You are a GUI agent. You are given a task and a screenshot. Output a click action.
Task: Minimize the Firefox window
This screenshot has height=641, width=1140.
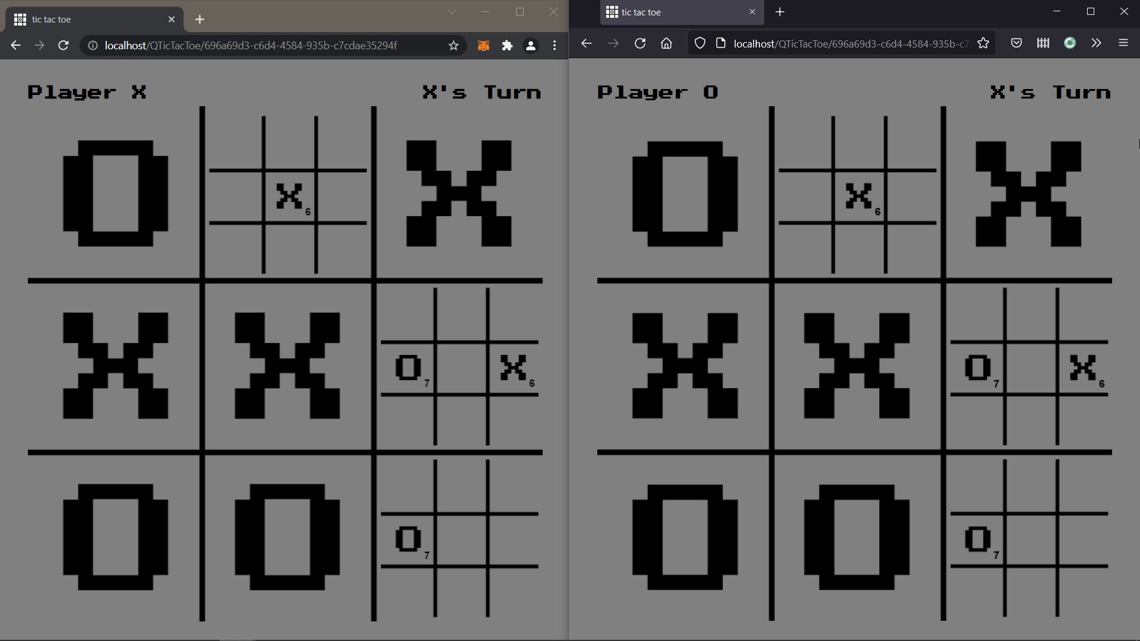click(x=1057, y=12)
